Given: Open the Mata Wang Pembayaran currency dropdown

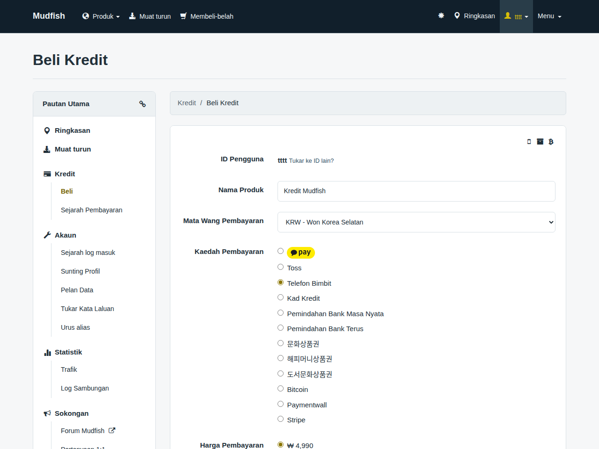Looking at the screenshot, I should coord(416,222).
